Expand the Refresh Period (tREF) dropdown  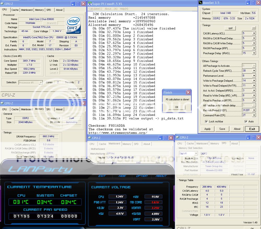(254, 110)
